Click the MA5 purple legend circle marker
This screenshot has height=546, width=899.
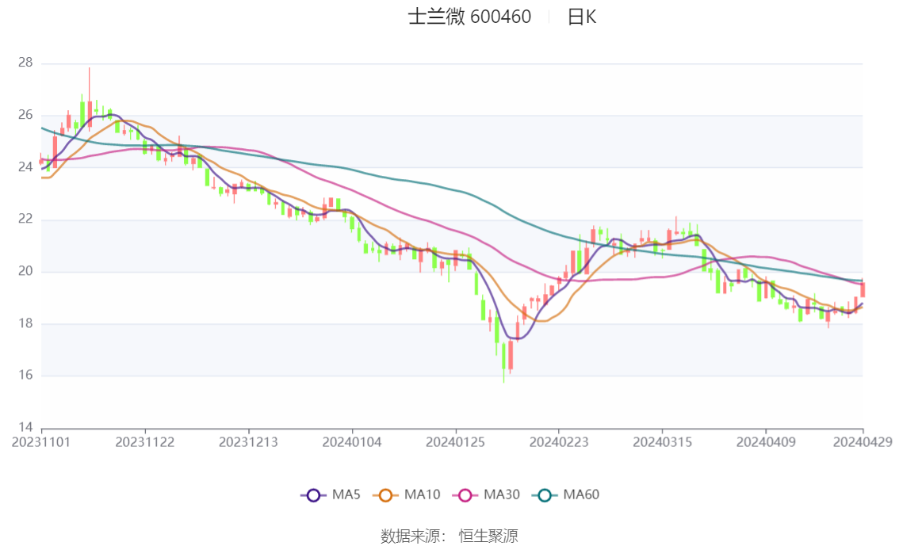click(313, 495)
